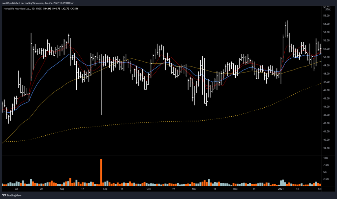Open the USD currency selector
This screenshot has height=199, width=337.
click(328, 9)
